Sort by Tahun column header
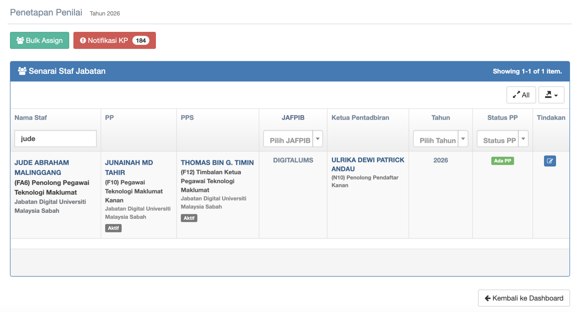 pos(441,118)
